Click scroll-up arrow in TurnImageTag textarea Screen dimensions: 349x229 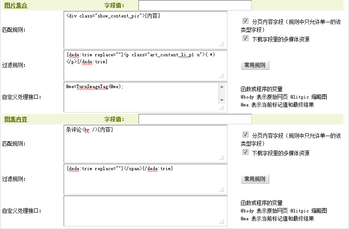[222, 86]
